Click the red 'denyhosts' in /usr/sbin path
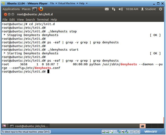The width and height of the screenshot is (166, 135). [x=129, y=64]
